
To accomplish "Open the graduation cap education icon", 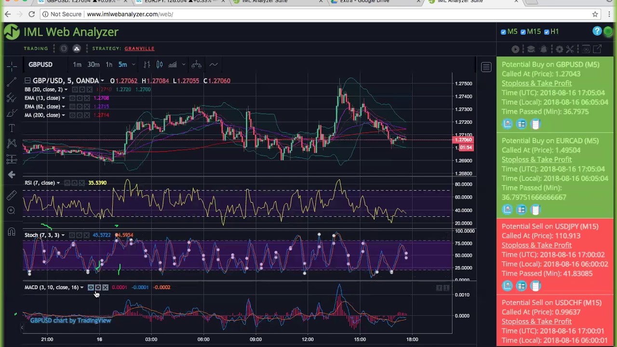I will pos(531,49).
